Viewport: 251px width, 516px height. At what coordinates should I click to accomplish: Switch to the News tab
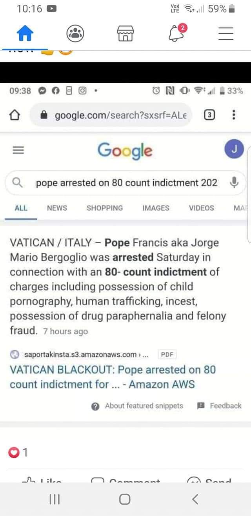[x=57, y=208]
